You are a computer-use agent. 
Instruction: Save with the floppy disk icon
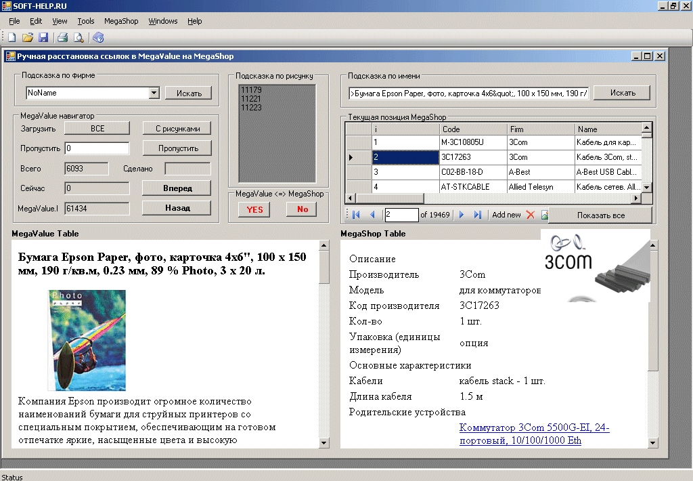[43, 38]
